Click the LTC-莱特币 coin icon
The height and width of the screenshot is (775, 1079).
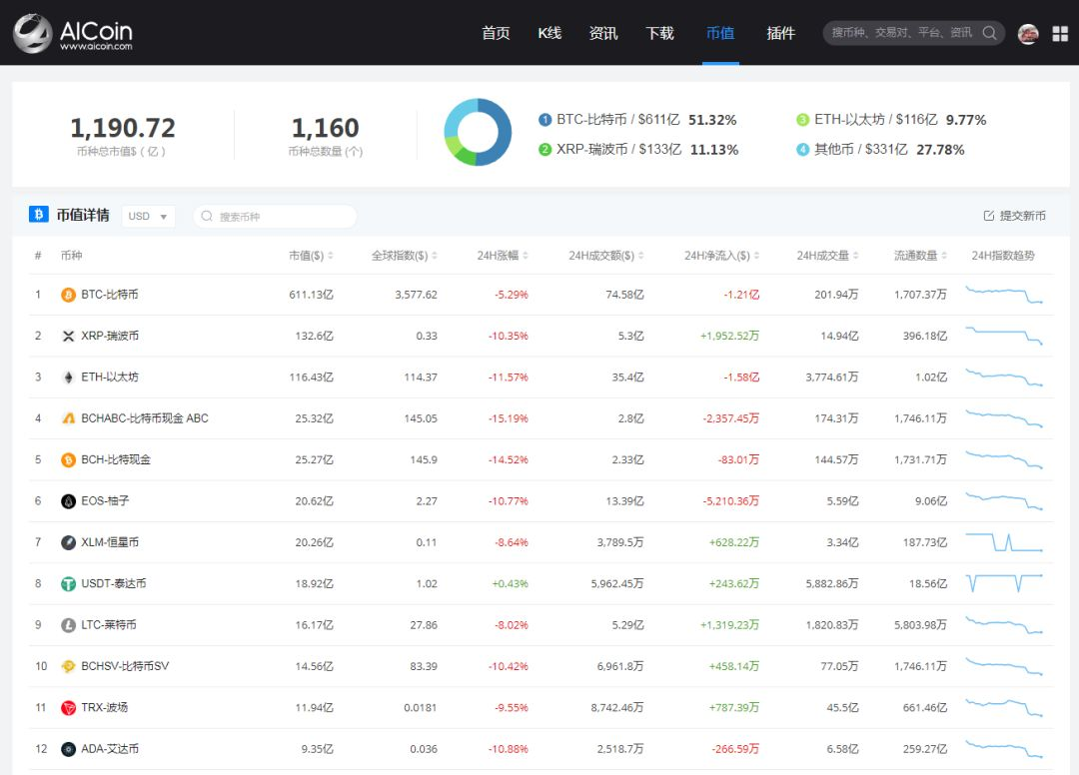pyautogui.click(x=68, y=625)
